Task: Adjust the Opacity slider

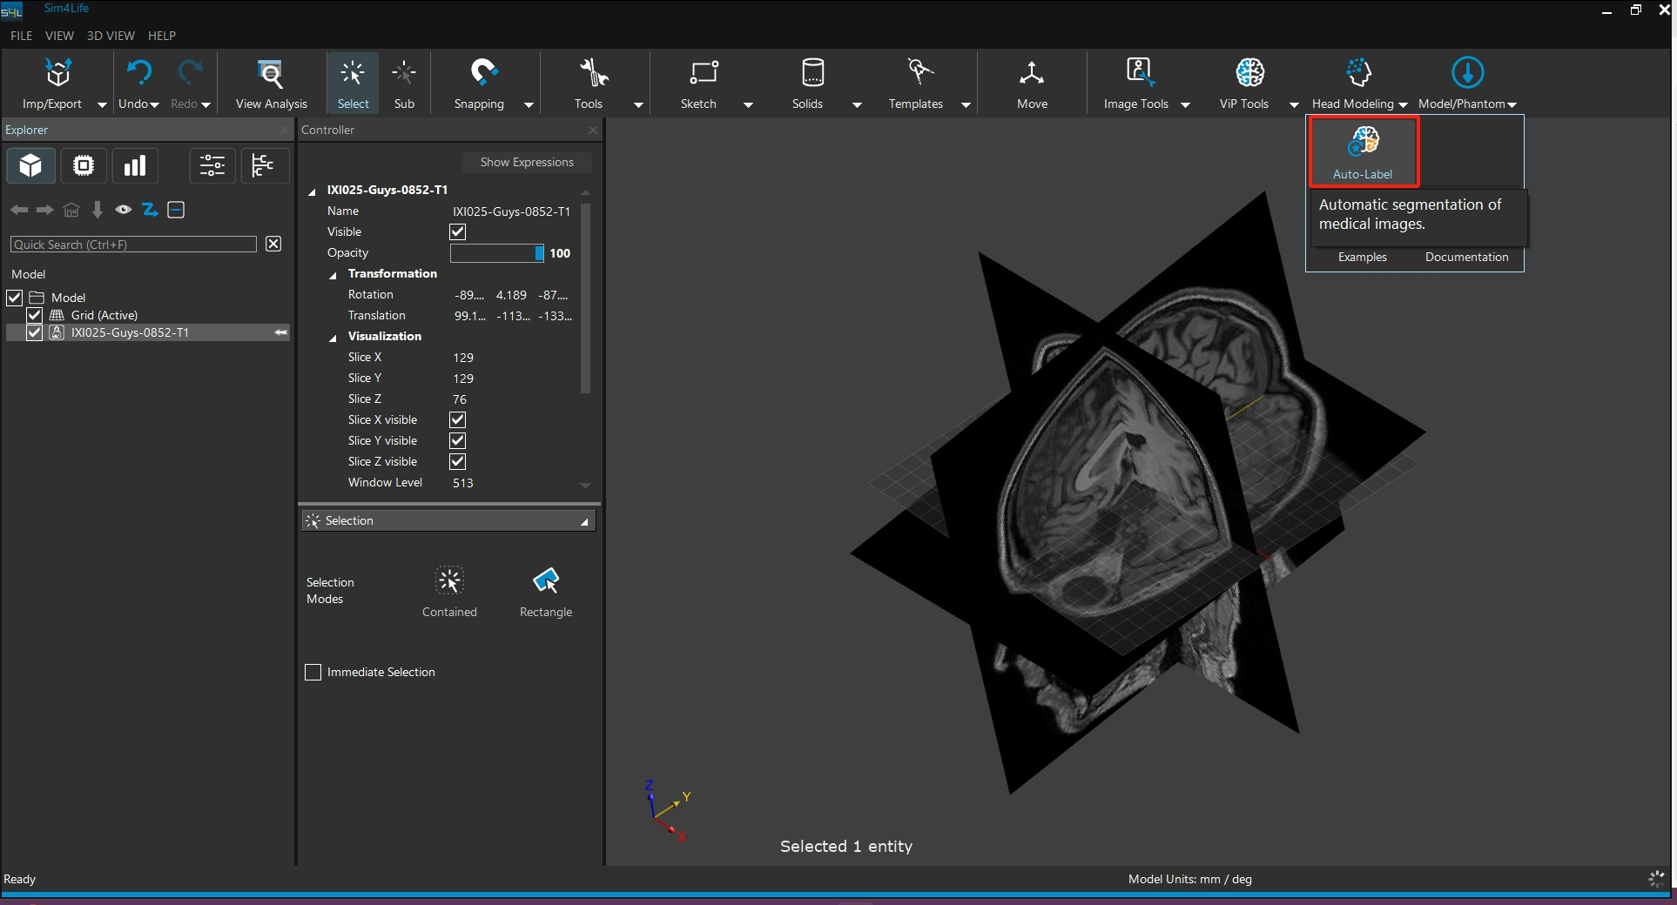Action: point(495,253)
